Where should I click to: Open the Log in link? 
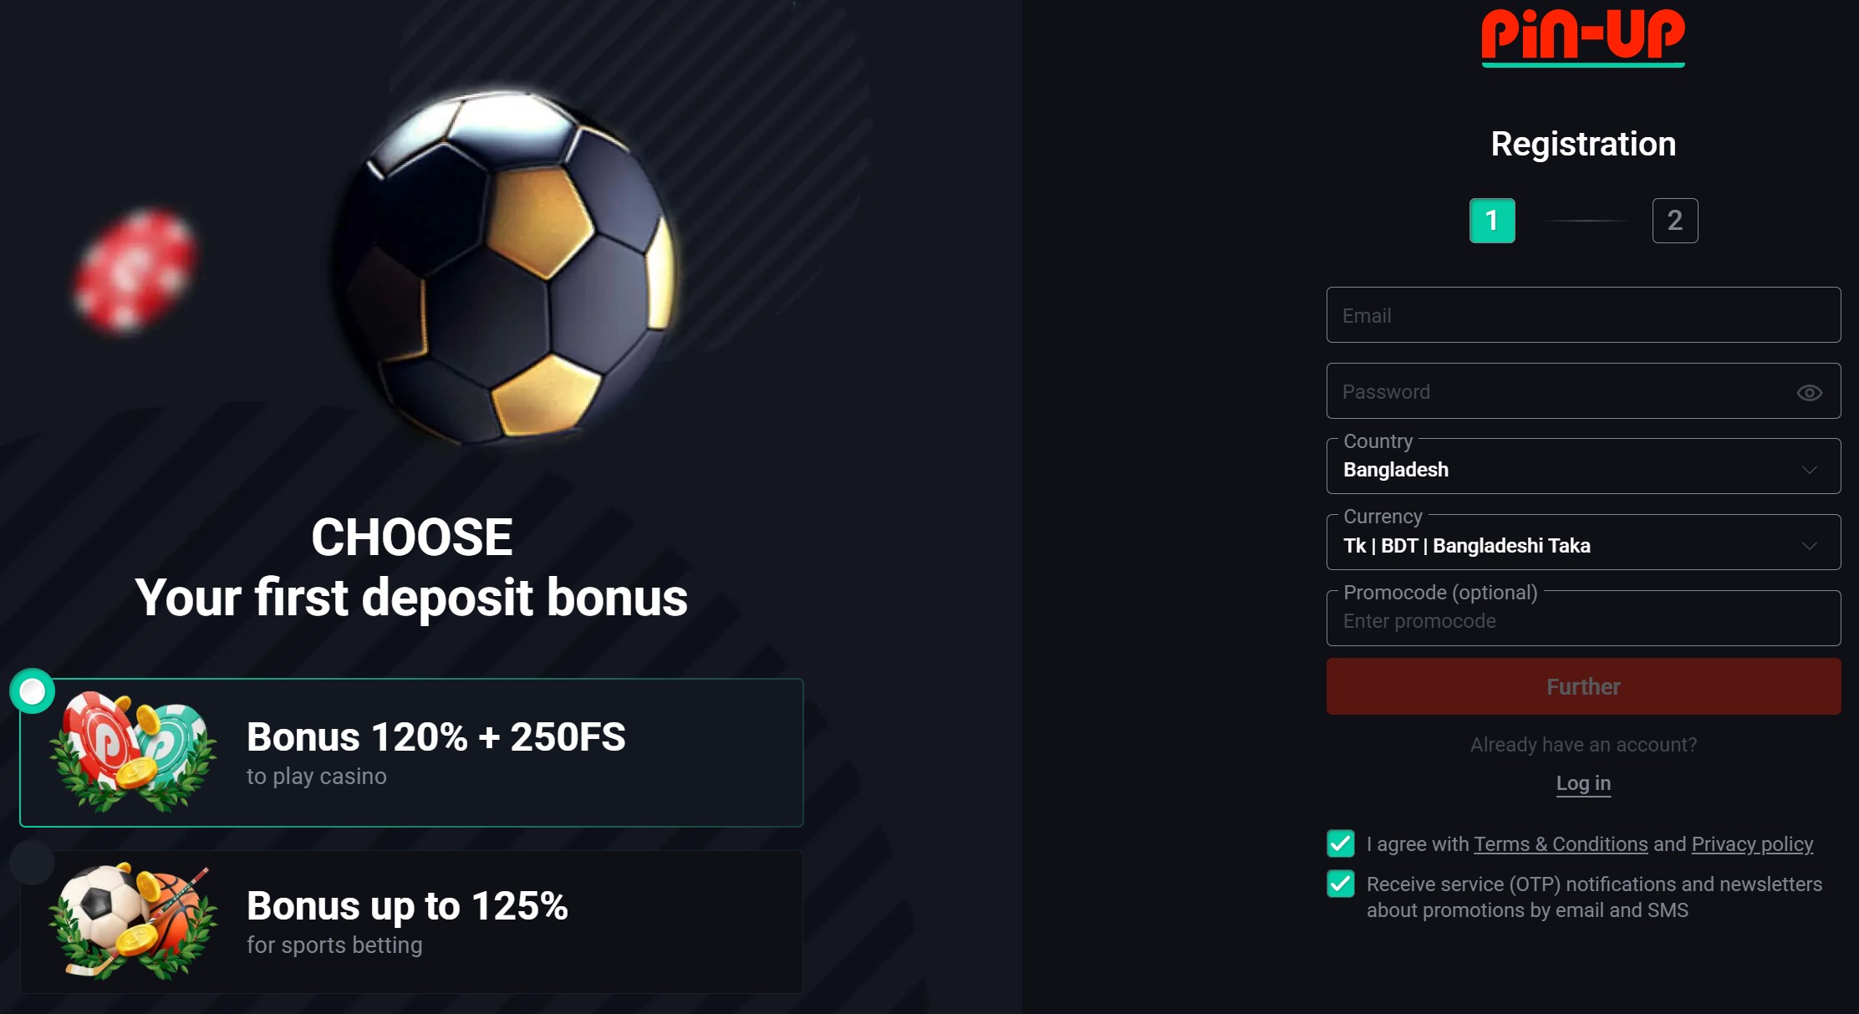pyautogui.click(x=1583, y=783)
